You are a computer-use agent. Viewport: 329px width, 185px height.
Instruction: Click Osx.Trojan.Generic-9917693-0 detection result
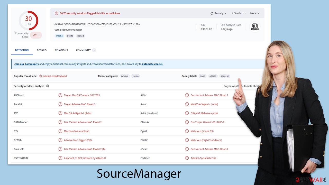[x=207, y=122]
